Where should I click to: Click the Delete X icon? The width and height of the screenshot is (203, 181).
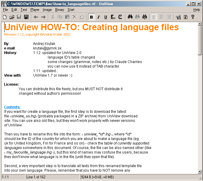(75, 17)
